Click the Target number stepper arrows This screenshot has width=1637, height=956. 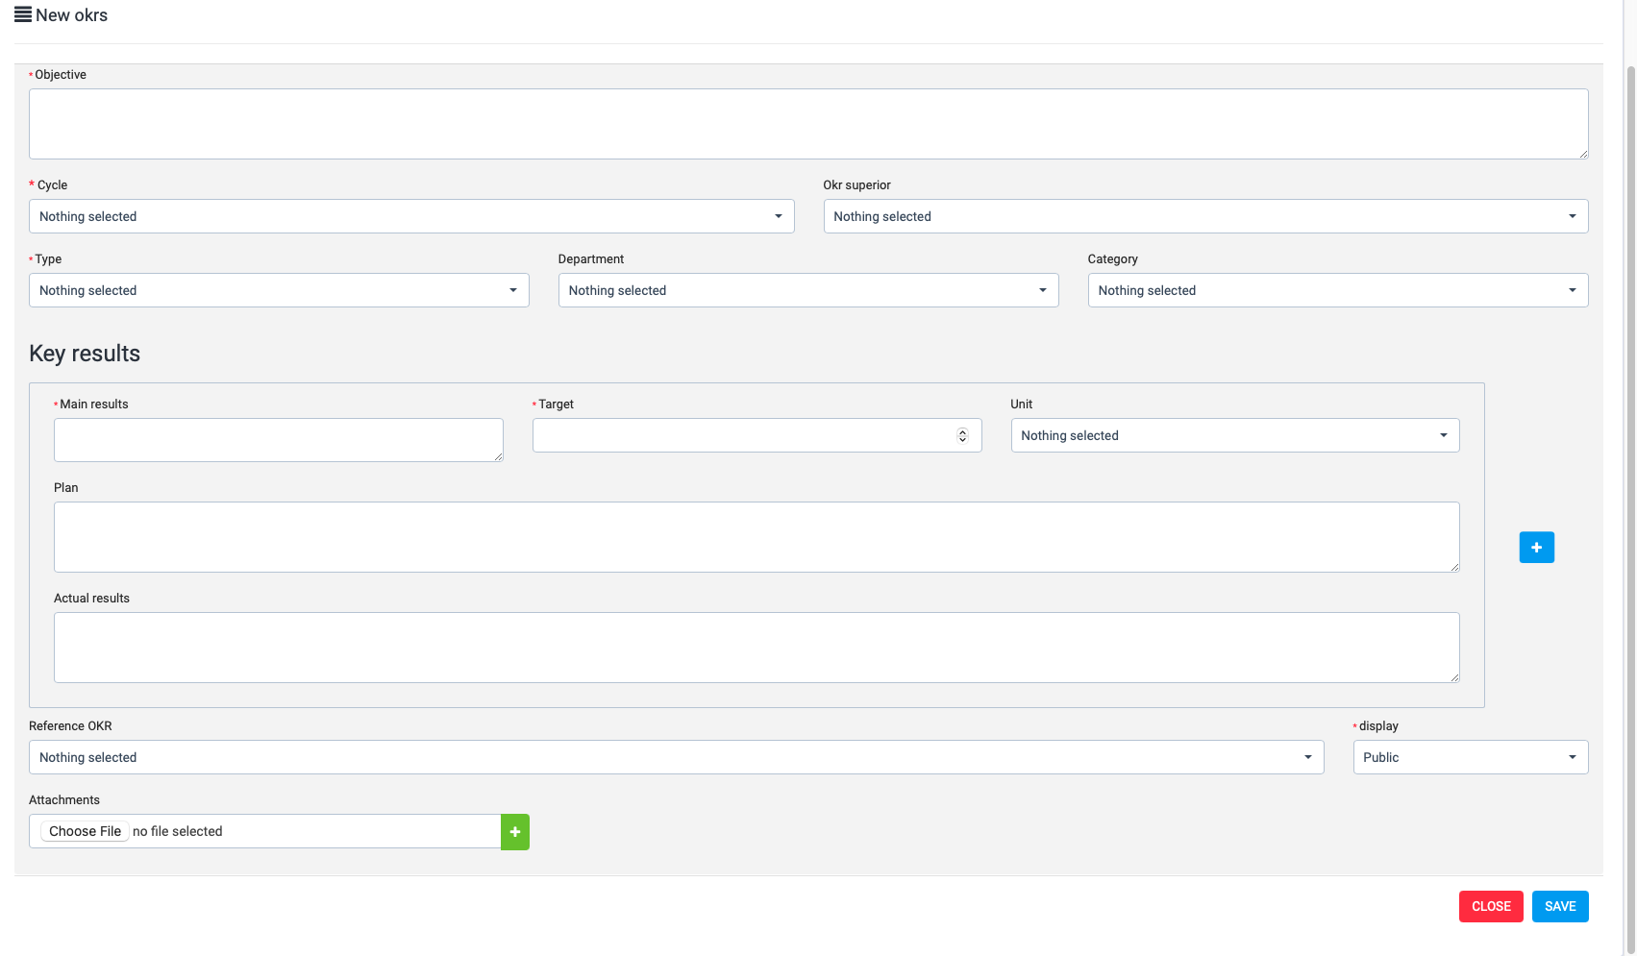click(x=962, y=436)
